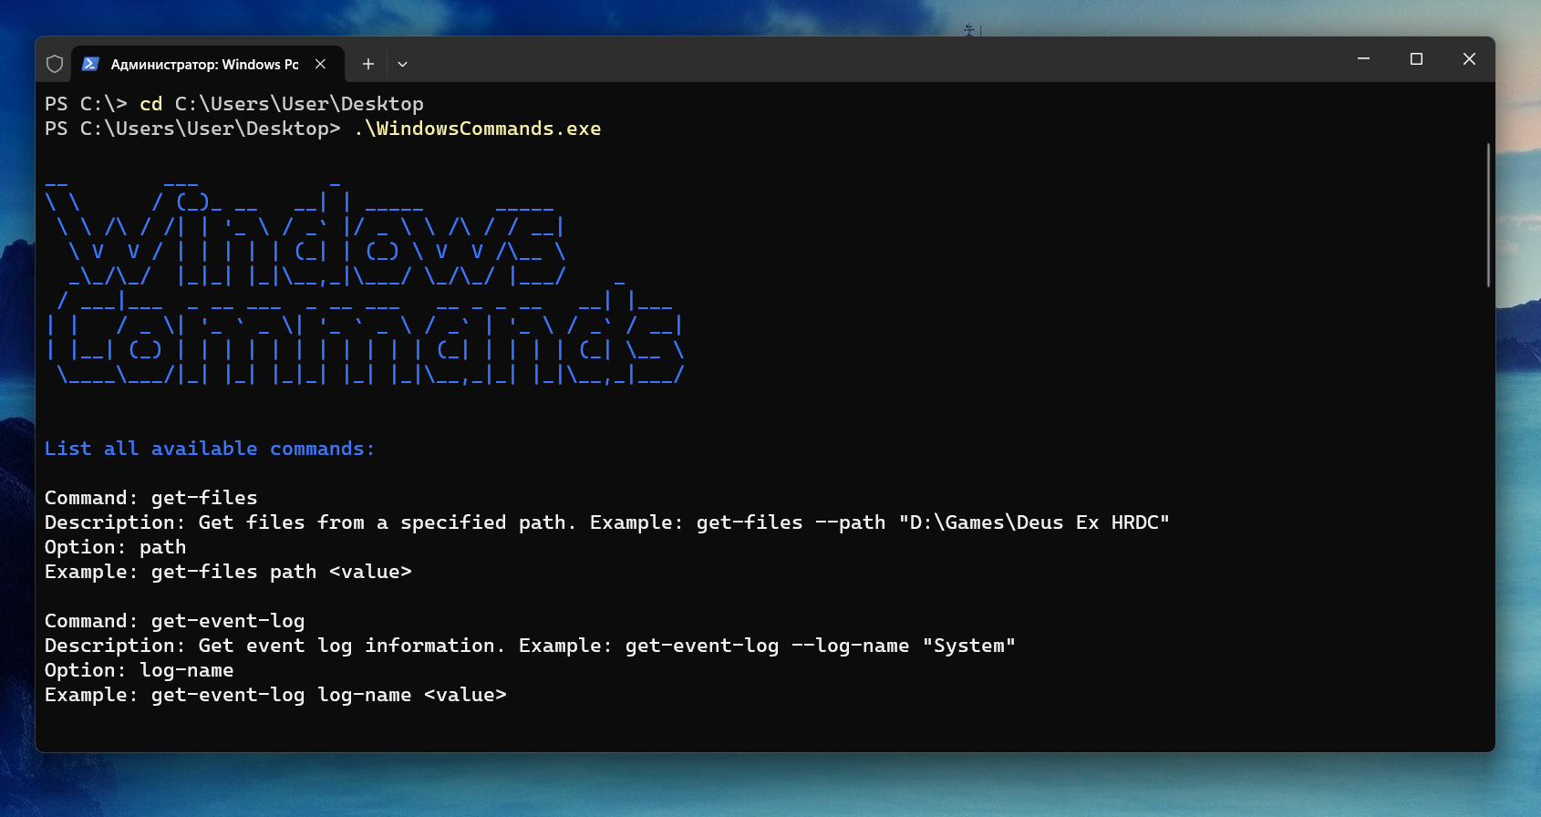Click the 'Option: path' line
Image resolution: width=1541 pixels, height=817 pixels.
116,547
